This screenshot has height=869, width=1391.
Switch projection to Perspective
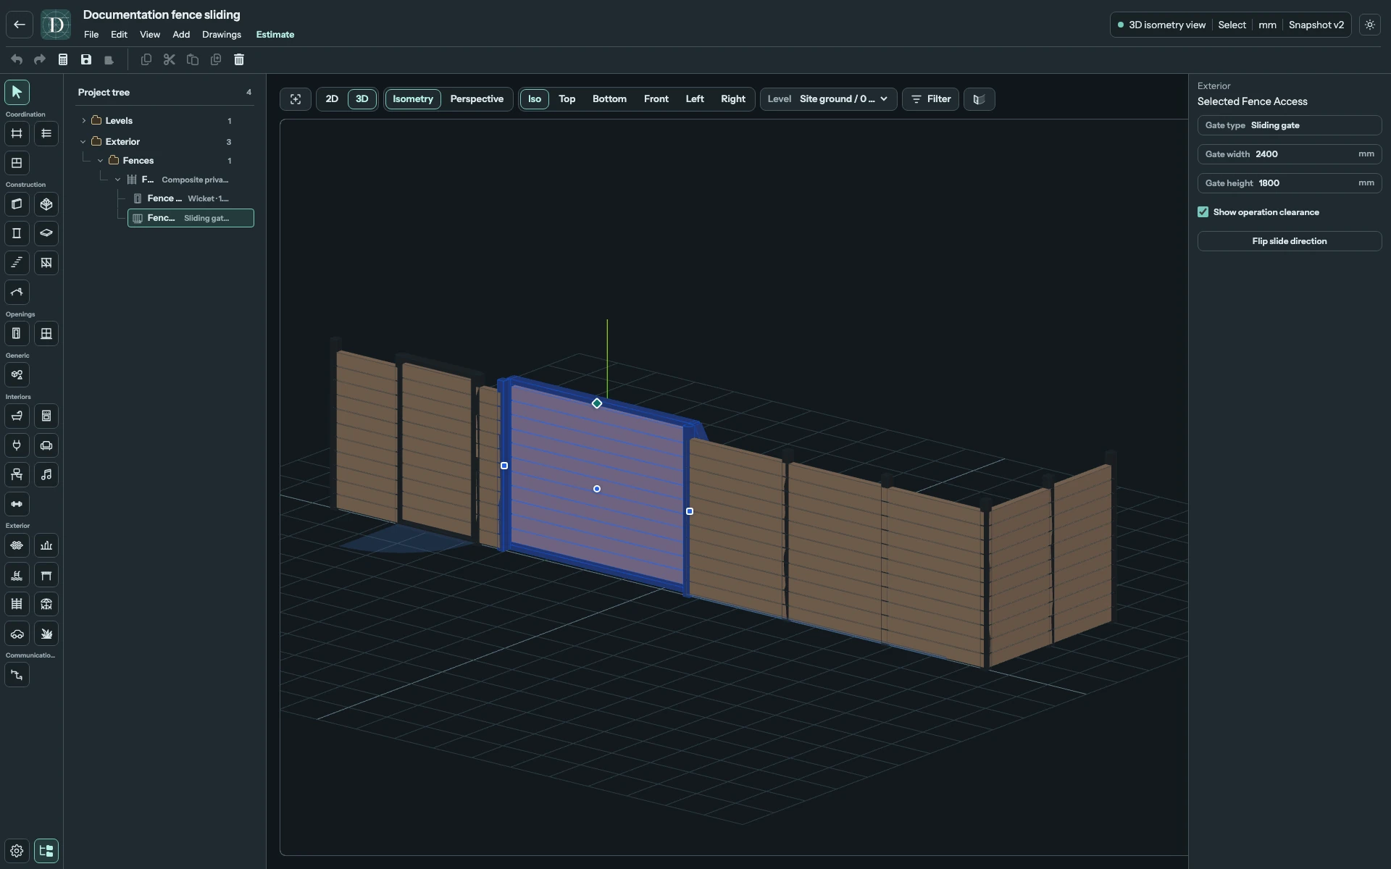[477, 99]
